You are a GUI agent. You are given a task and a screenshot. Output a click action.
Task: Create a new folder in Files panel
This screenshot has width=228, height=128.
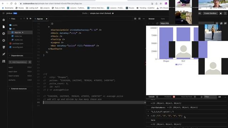pos(30,19)
